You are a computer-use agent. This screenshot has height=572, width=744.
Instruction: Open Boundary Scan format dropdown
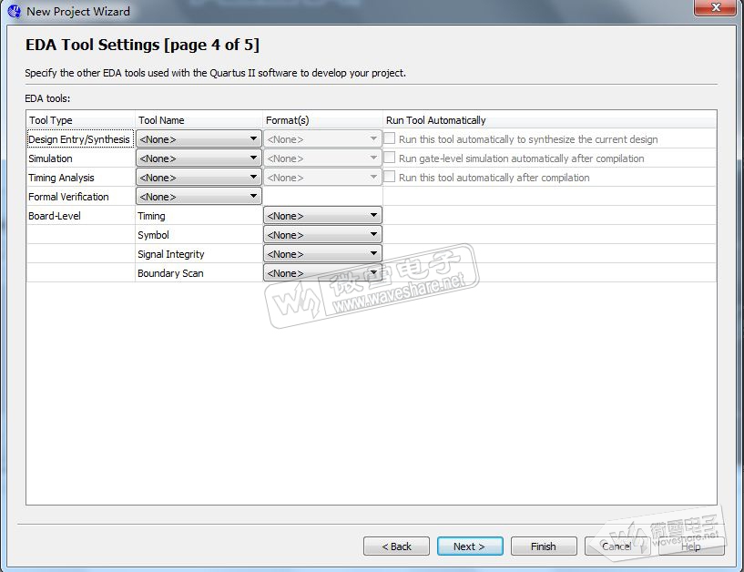(x=322, y=272)
